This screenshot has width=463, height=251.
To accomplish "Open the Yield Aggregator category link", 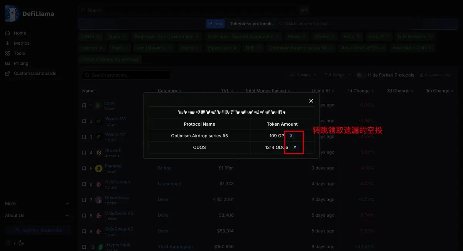I will pyautogui.click(x=175, y=247).
